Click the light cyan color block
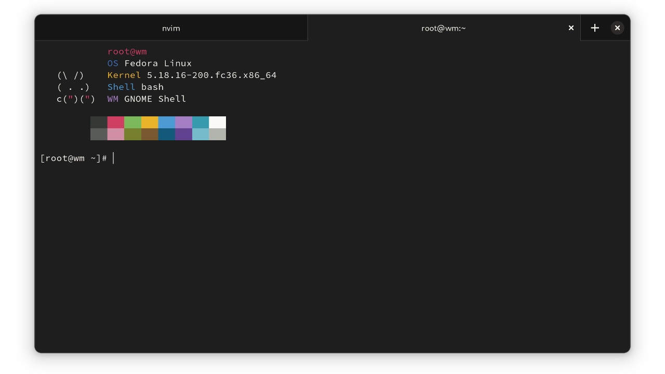This screenshot has width=665, height=374. click(x=201, y=134)
